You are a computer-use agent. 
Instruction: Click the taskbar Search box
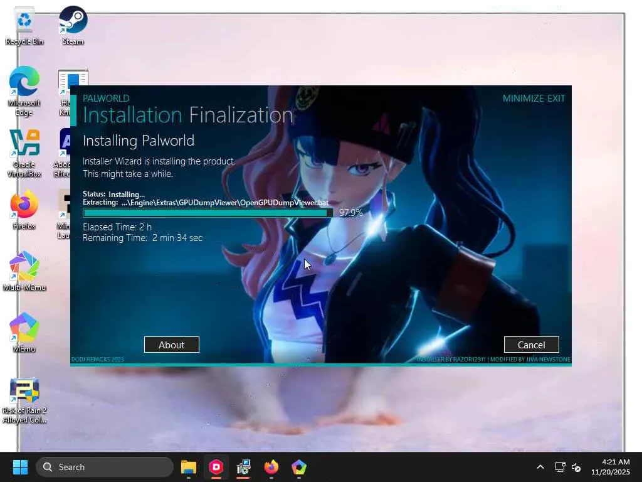click(x=105, y=467)
